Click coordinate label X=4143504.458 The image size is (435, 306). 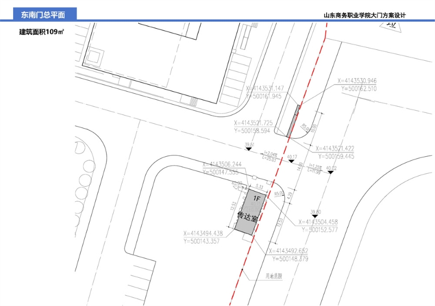tap(318, 222)
